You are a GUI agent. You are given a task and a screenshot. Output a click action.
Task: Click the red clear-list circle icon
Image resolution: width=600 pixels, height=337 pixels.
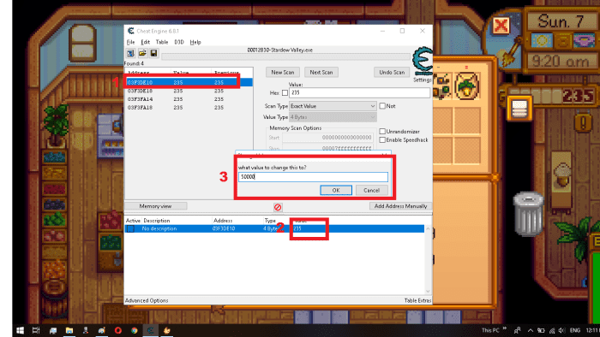pyautogui.click(x=278, y=207)
